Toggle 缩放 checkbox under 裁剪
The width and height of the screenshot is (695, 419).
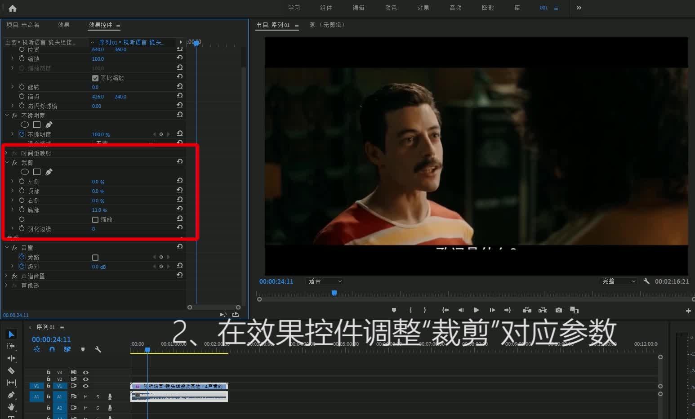pyautogui.click(x=95, y=220)
